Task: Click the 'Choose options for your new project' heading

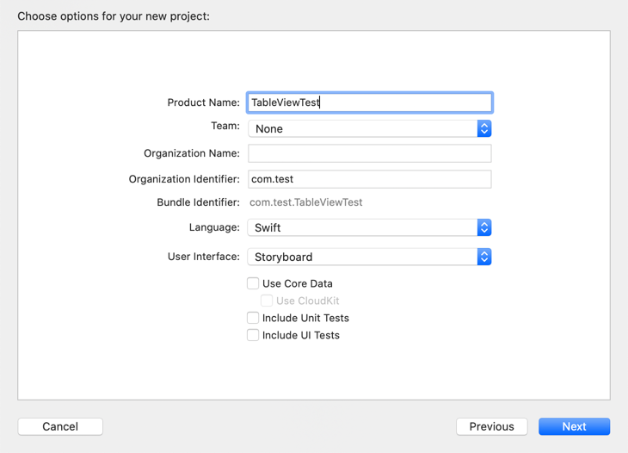Action: coord(114,16)
